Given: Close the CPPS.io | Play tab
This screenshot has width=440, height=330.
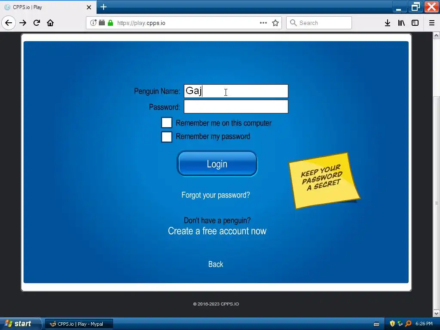Looking at the screenshot, I should [x=89, y=7].
